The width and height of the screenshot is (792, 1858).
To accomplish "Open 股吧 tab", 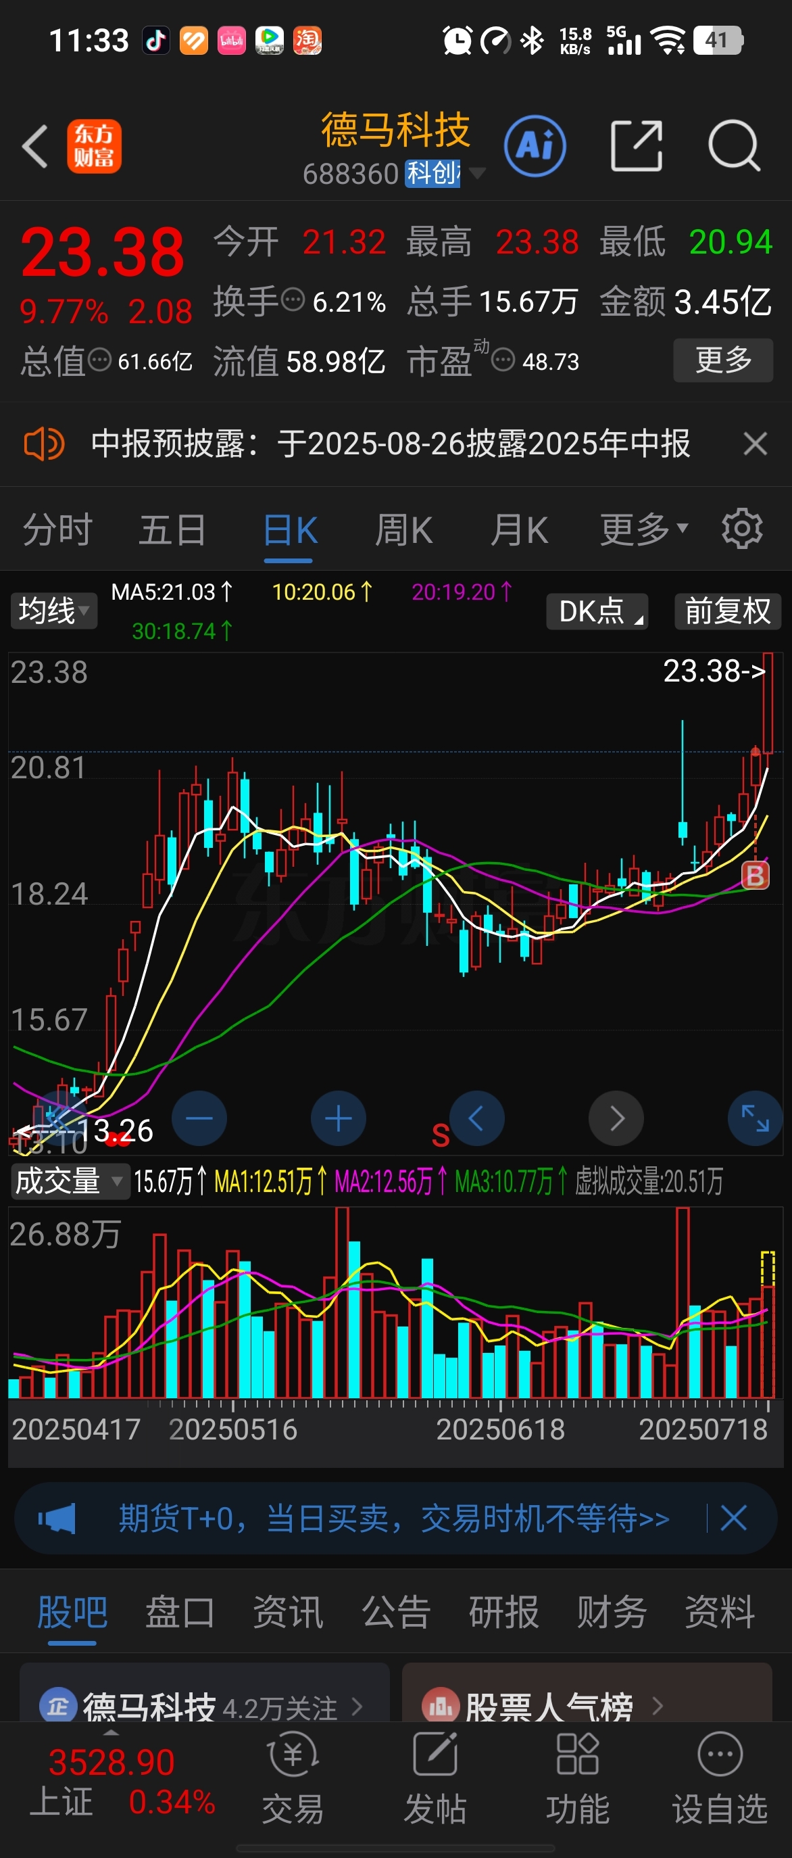I will pos(72,1612).
